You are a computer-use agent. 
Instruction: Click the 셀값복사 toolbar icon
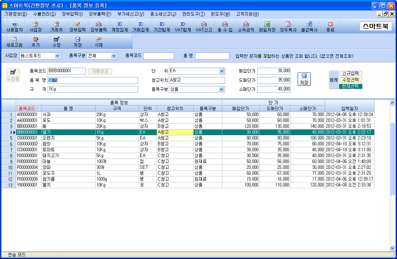click(x=309, y=27)
